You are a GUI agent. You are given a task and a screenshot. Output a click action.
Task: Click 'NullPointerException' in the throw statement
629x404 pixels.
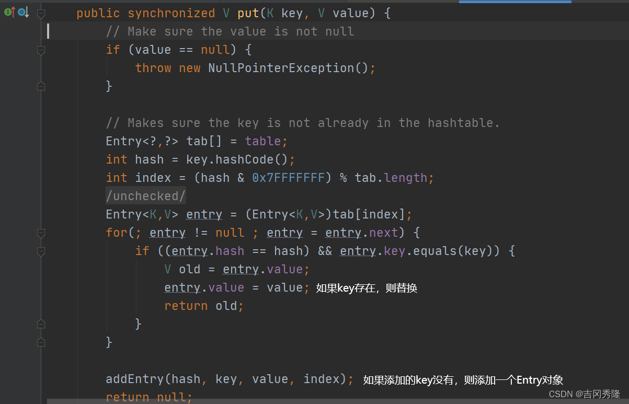(x=281, y=68)
